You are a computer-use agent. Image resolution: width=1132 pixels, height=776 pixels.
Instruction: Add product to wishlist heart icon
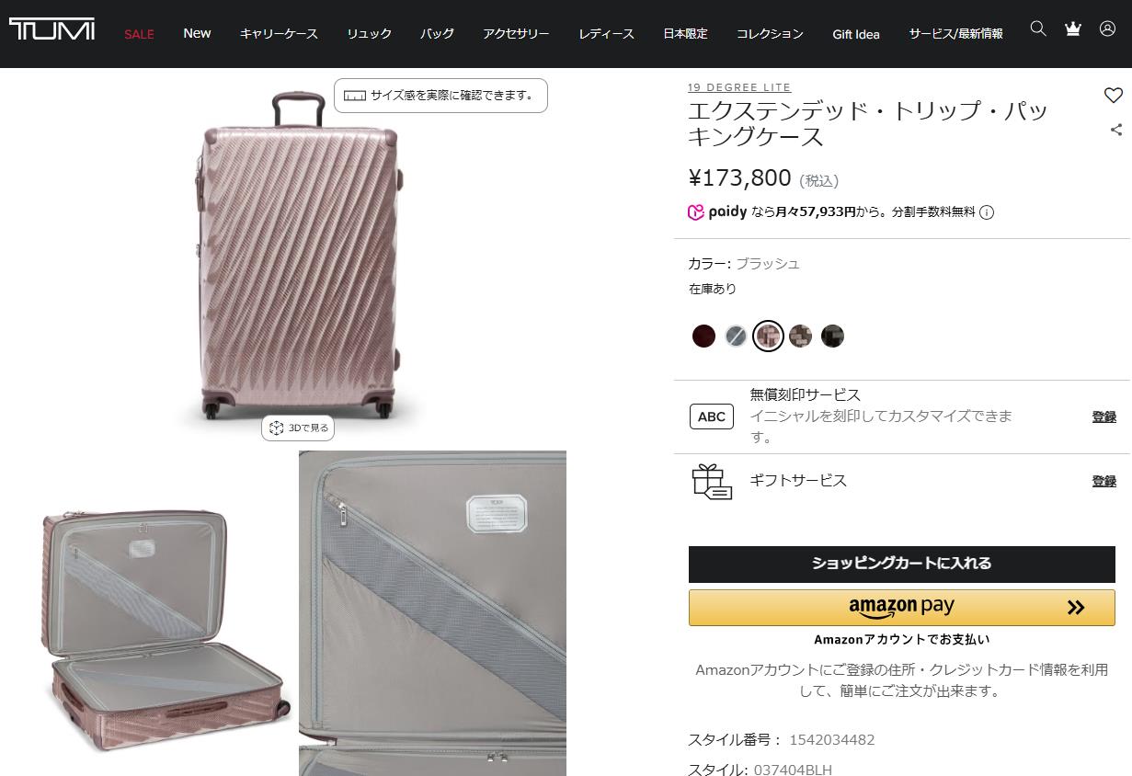tap(1114, 95)
